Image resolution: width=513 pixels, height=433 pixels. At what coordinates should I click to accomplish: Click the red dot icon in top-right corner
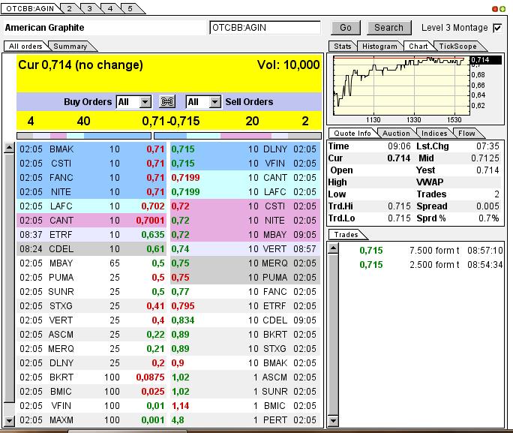pyautogui.click(x=494, y=9)
